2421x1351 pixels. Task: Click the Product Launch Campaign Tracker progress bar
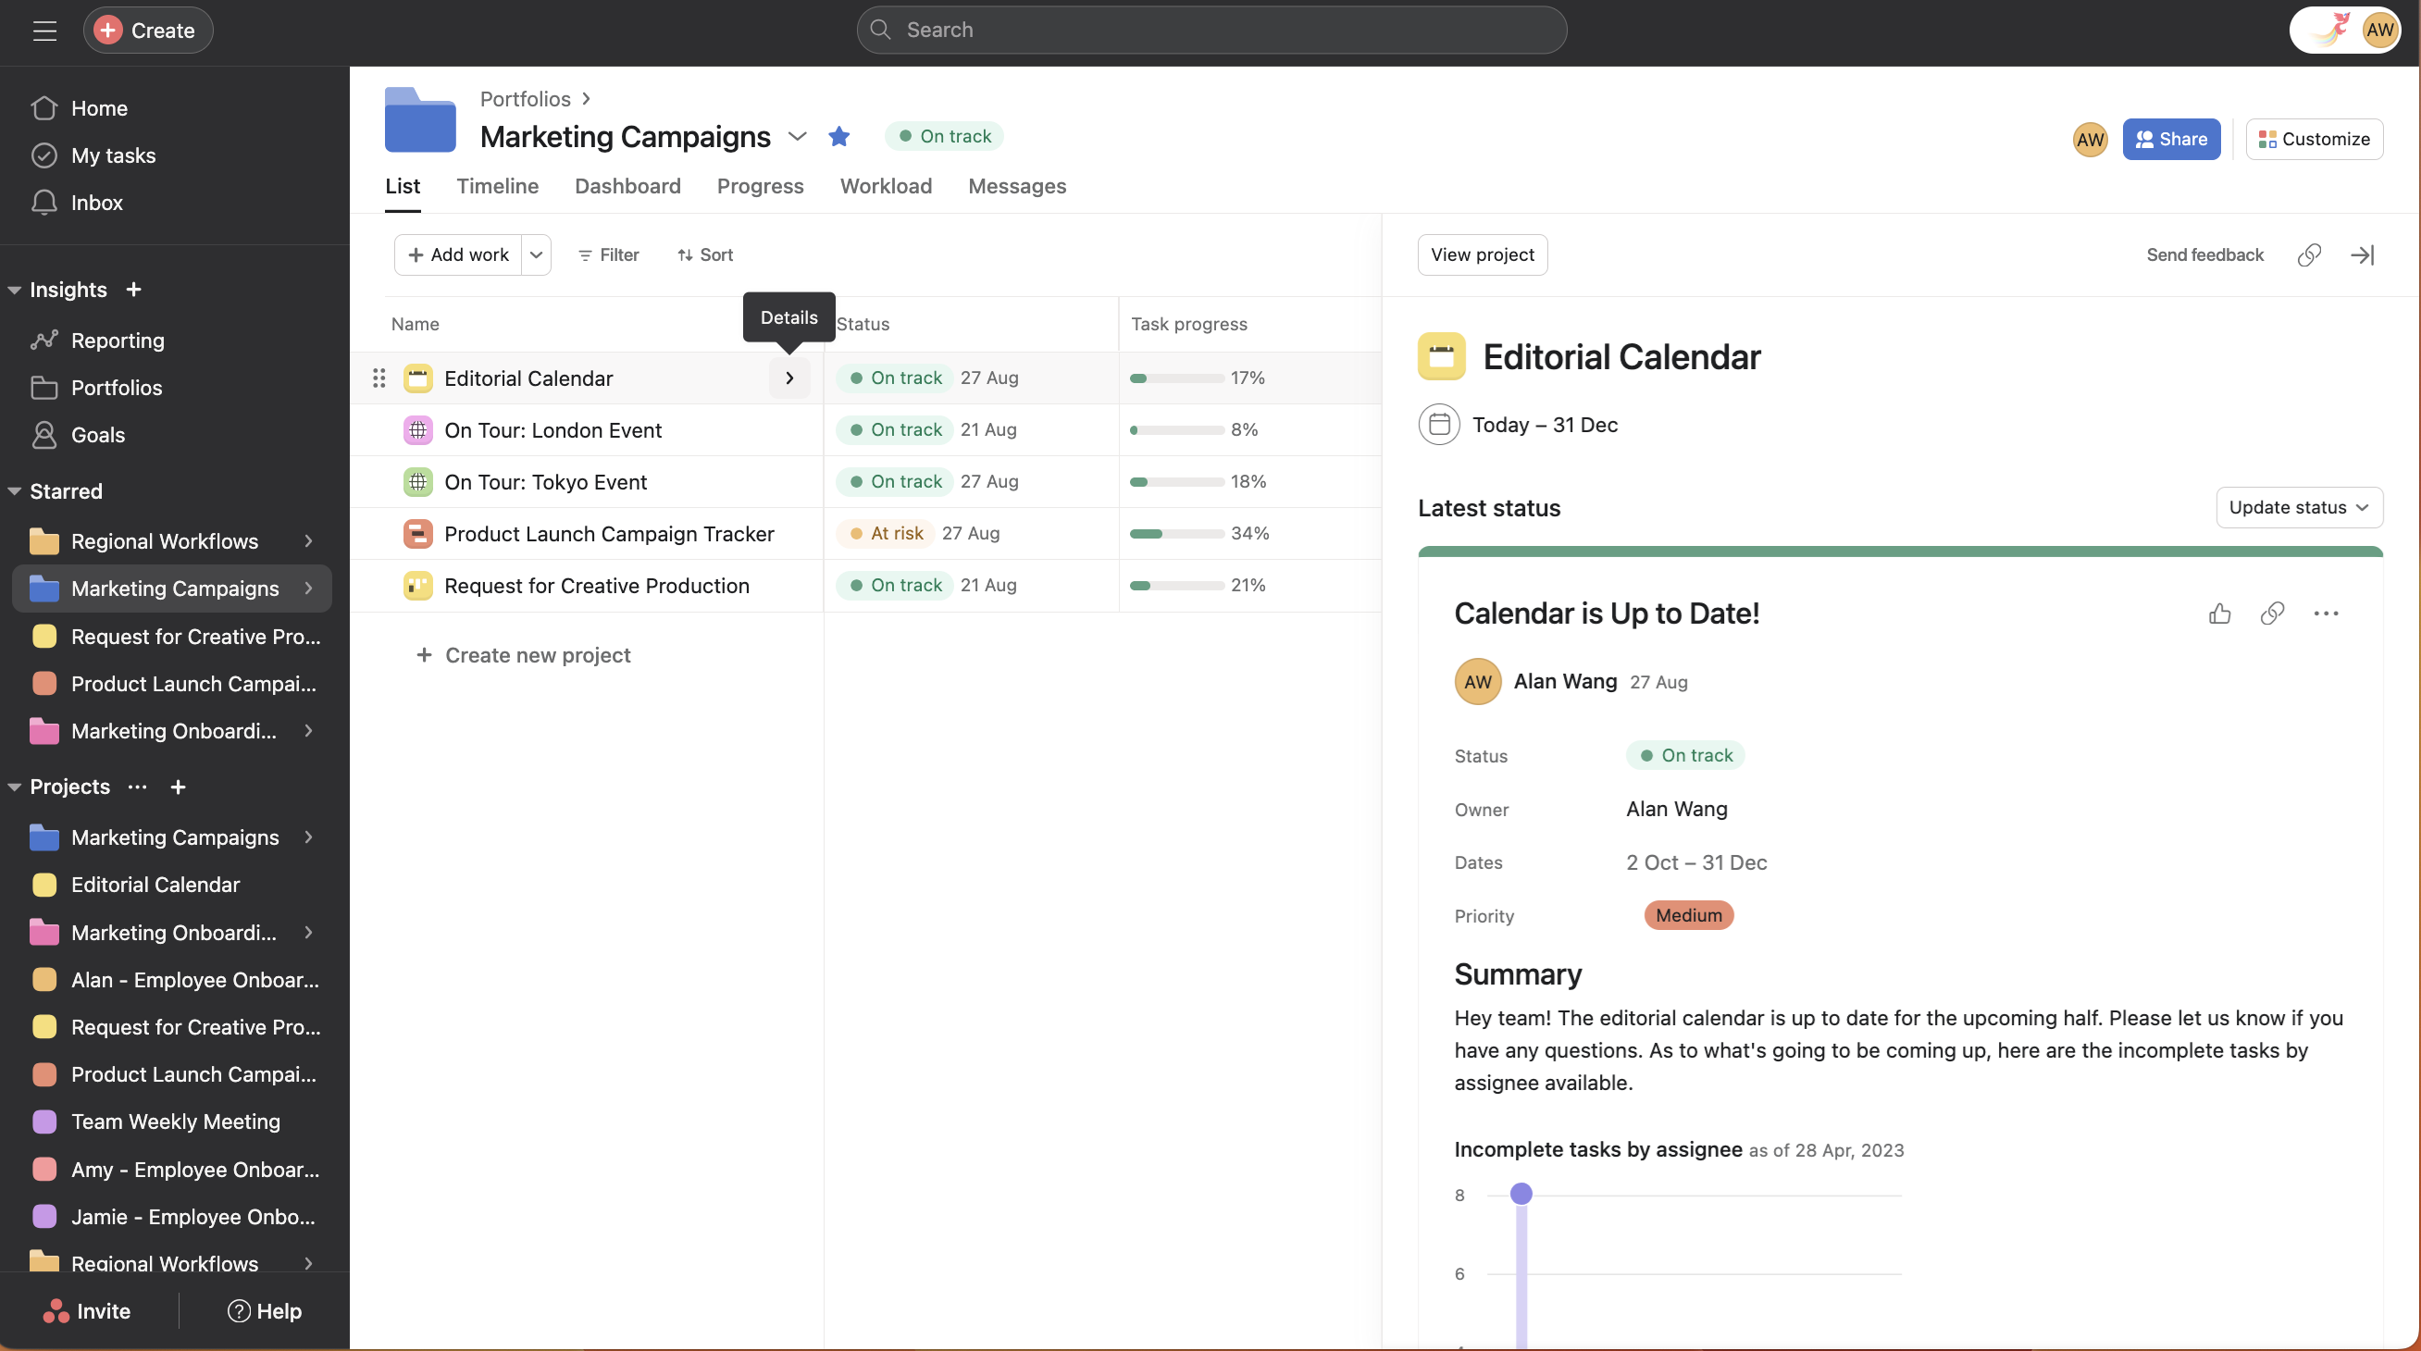(1176, 533)
